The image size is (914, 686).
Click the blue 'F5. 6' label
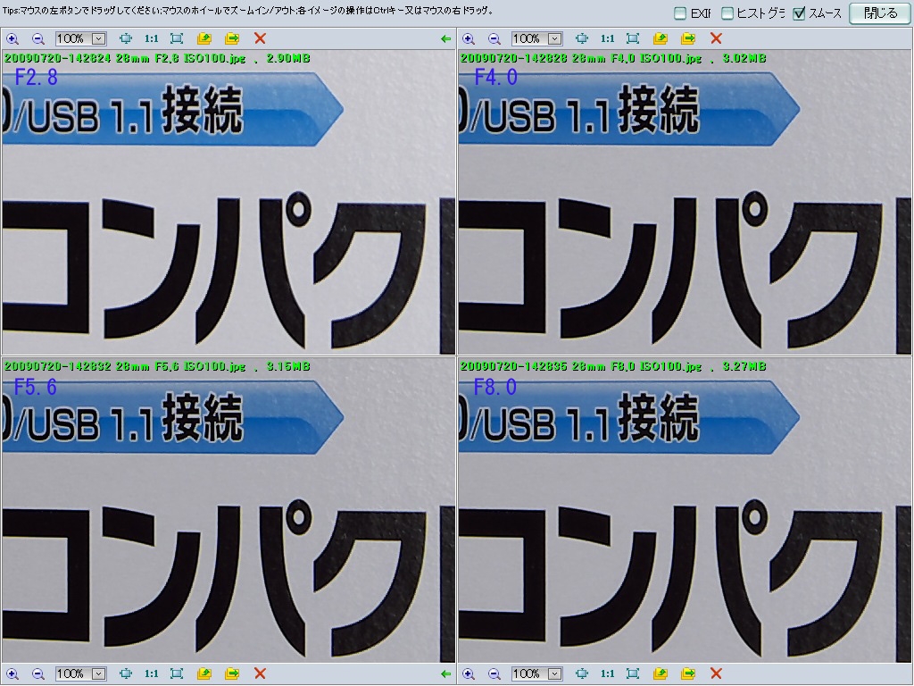coord(35,387)
